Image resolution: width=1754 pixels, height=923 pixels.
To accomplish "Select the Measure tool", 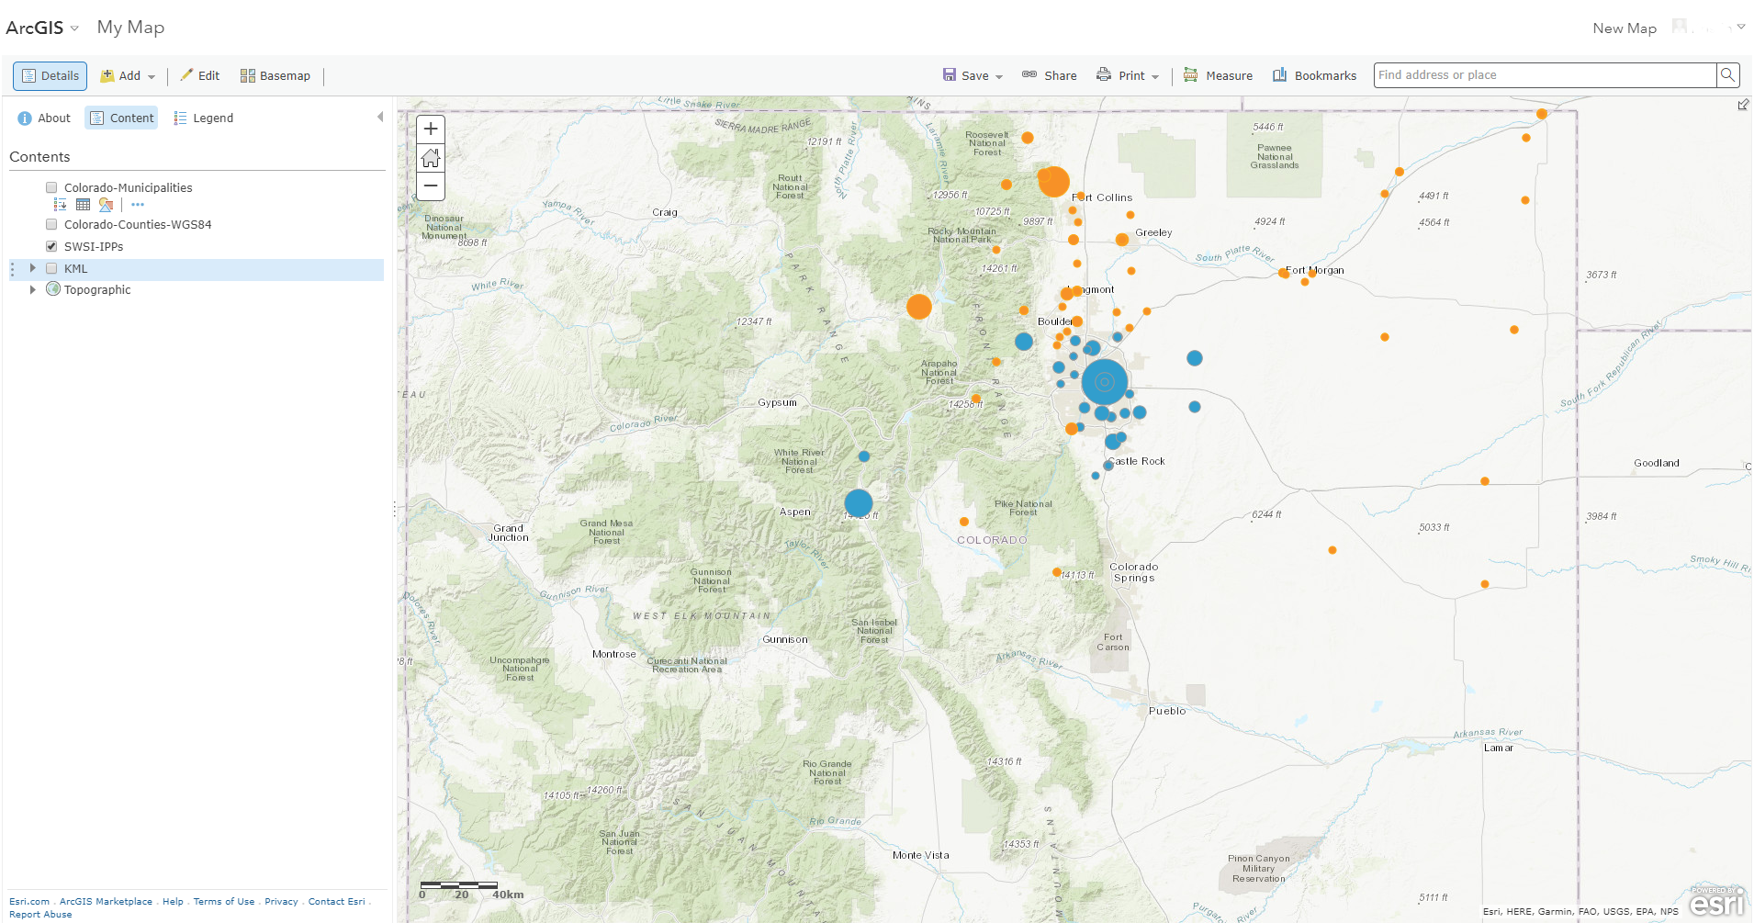I will [1218, 75].
